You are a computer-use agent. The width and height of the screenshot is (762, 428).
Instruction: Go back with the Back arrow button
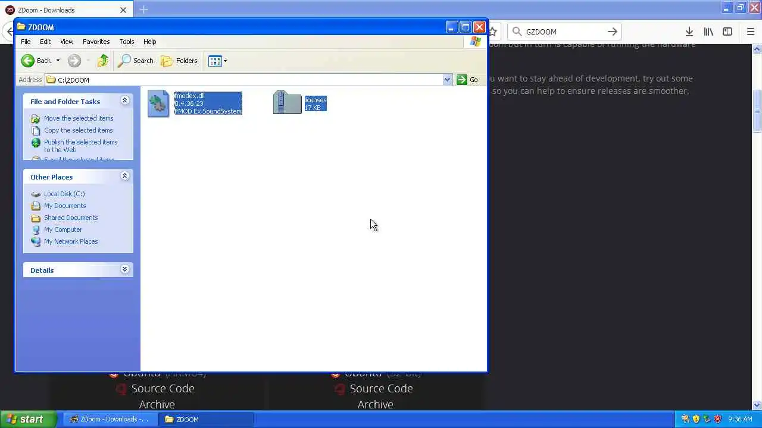coord(36,61)
